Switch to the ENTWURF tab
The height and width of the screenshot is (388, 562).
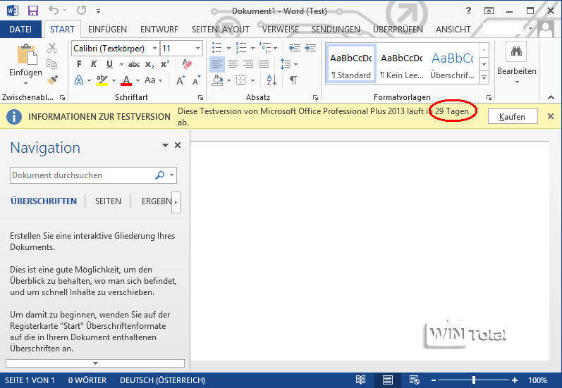[x=159, y=30]
